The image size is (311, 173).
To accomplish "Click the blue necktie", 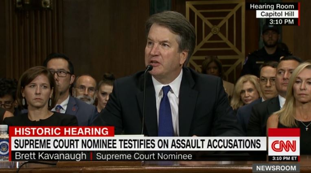I will pyautogui.click(x=166, y=112).
